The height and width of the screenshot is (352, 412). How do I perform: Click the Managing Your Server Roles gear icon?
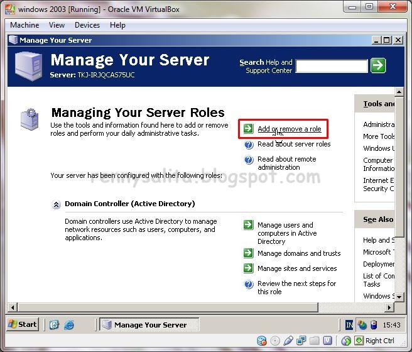(x=30, y=119)
